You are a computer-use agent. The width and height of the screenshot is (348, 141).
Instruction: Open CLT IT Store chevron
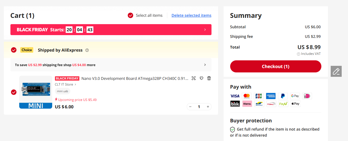click(x=76, y=84)
